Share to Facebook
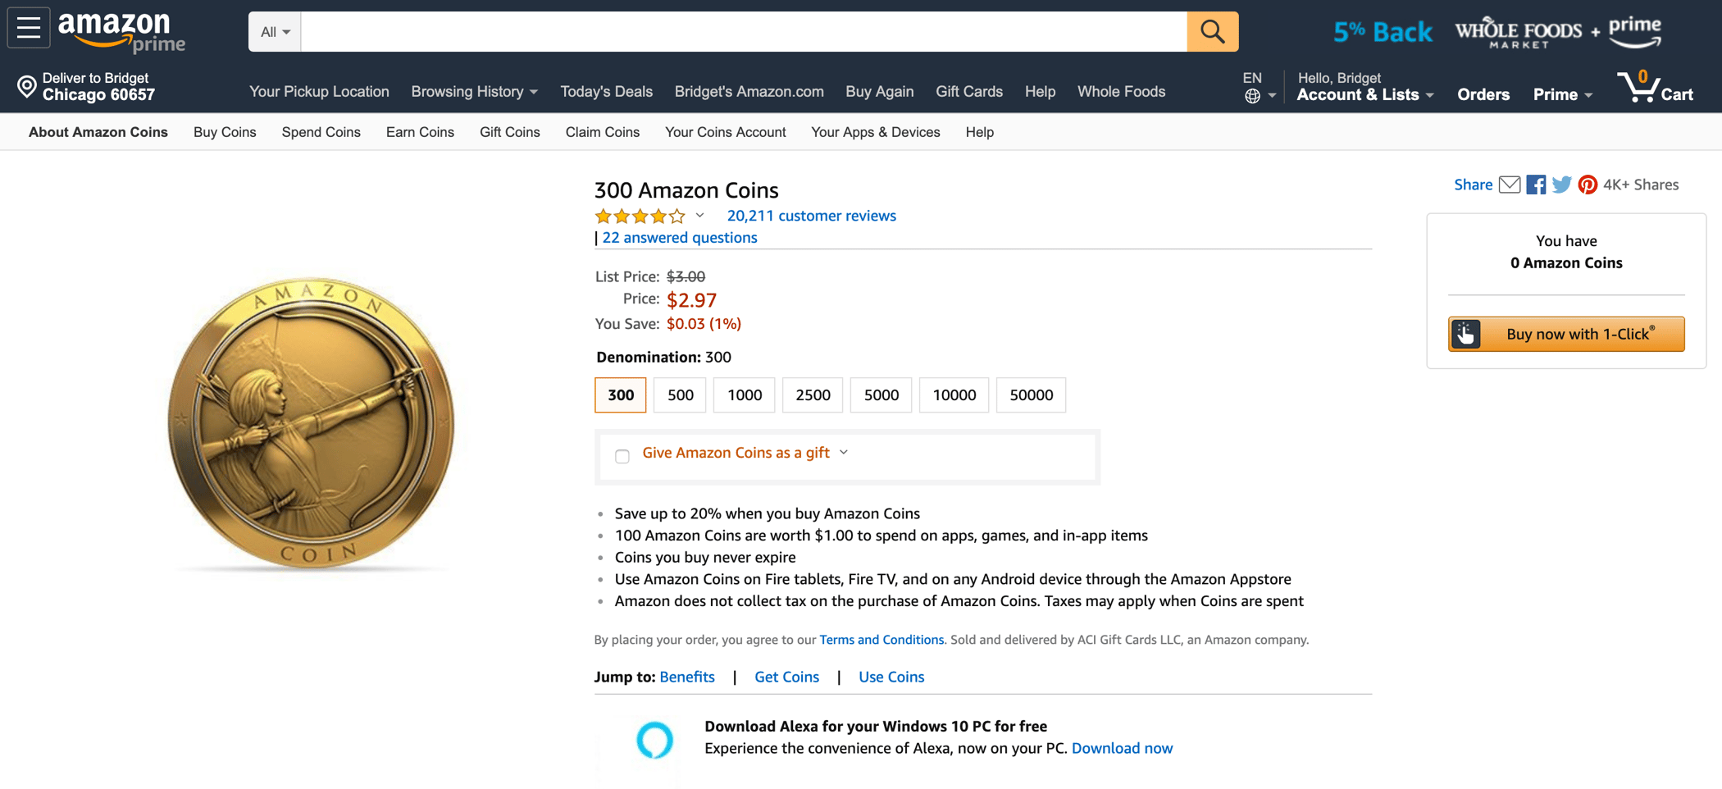The height and width of the screenshot is (789, 1722). click(1536, 185)
